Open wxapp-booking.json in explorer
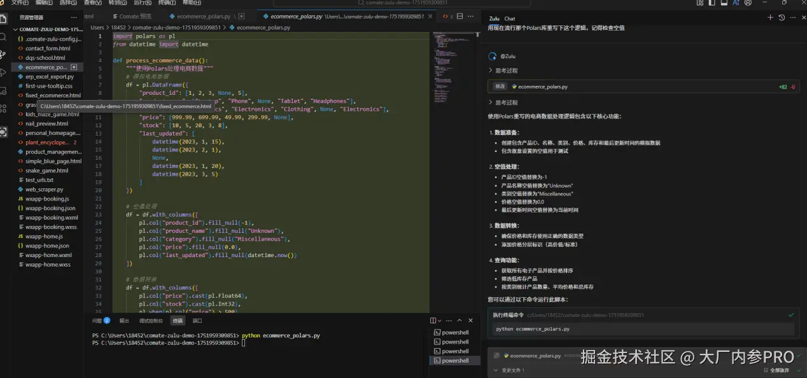This screenshot has width=807, height=378. (50, 208)
